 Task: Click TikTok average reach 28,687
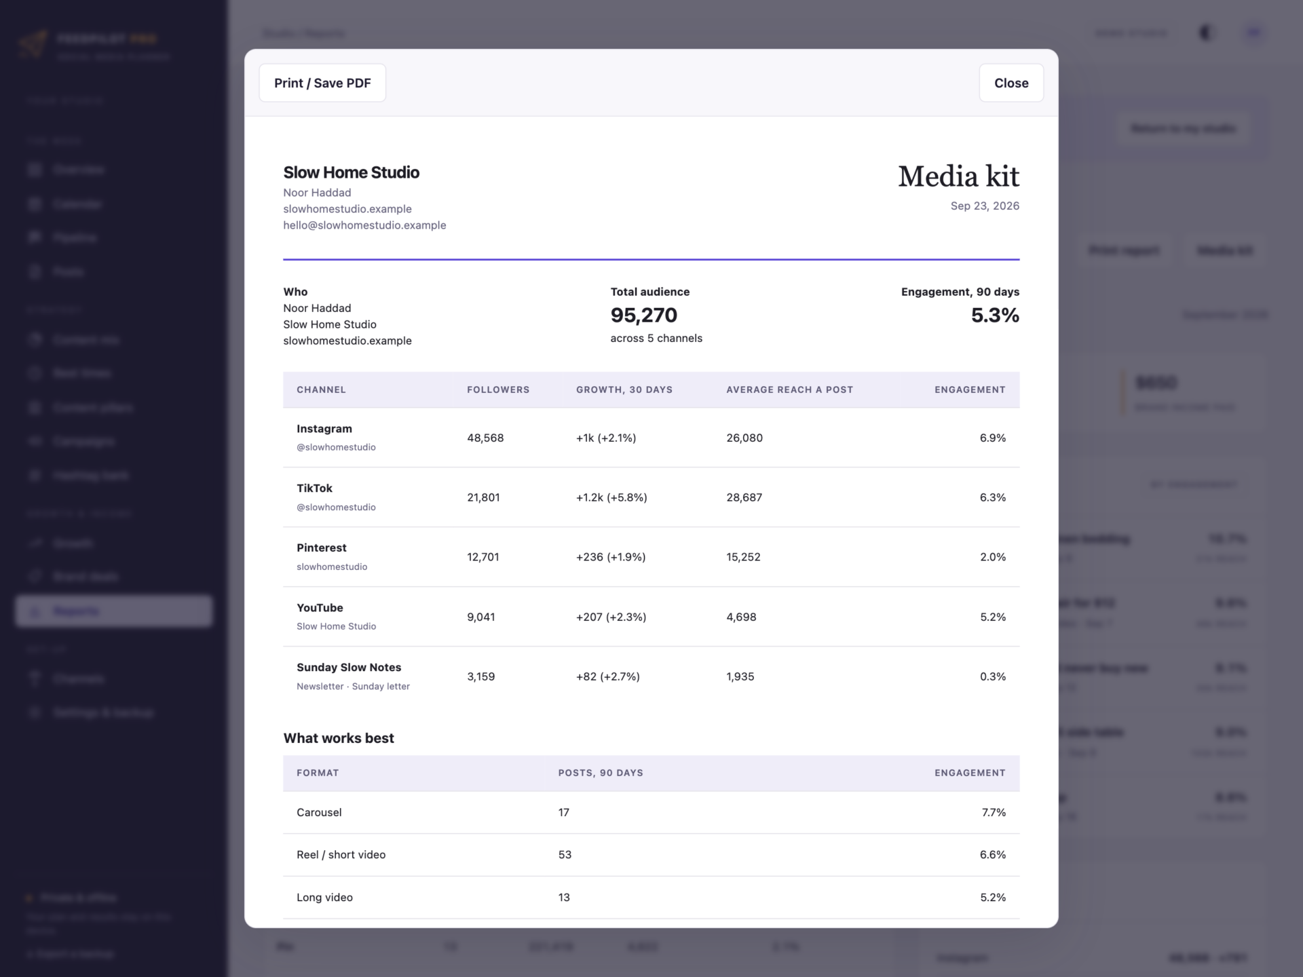click(744, 497)
